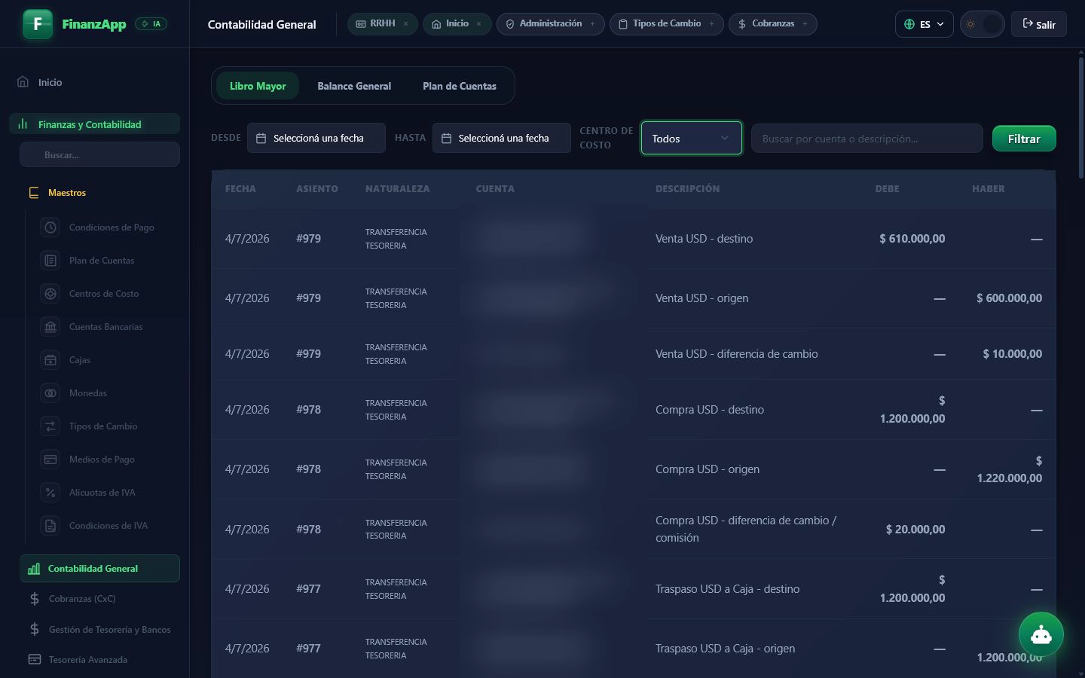
Task: Click the FinanzApp logo icon
Action: point(38,24)
